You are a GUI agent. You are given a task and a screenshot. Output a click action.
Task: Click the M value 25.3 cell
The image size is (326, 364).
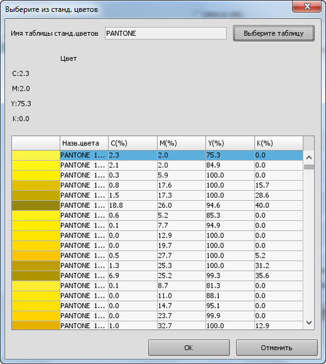pos(182,266)
